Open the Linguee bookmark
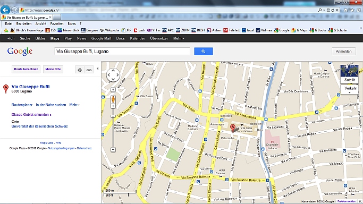This screenshot has width=363, height=204. 90,30
